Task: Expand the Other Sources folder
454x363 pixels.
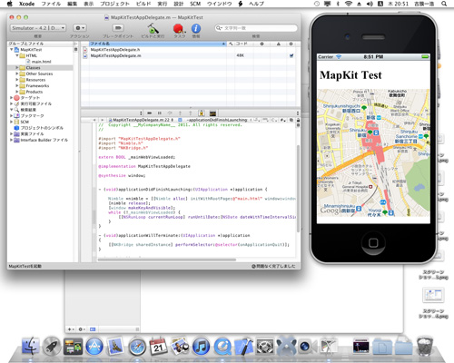Action: click(x=17, y=74)
